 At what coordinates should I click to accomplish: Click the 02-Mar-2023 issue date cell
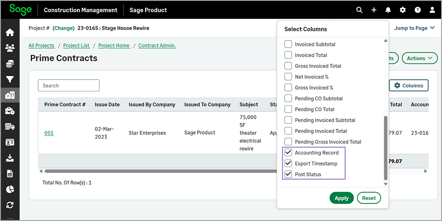coord(104,133)
